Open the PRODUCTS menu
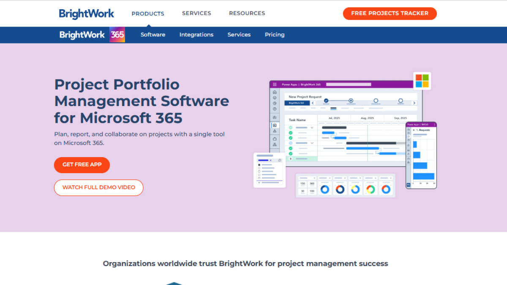 pos(147,14)
